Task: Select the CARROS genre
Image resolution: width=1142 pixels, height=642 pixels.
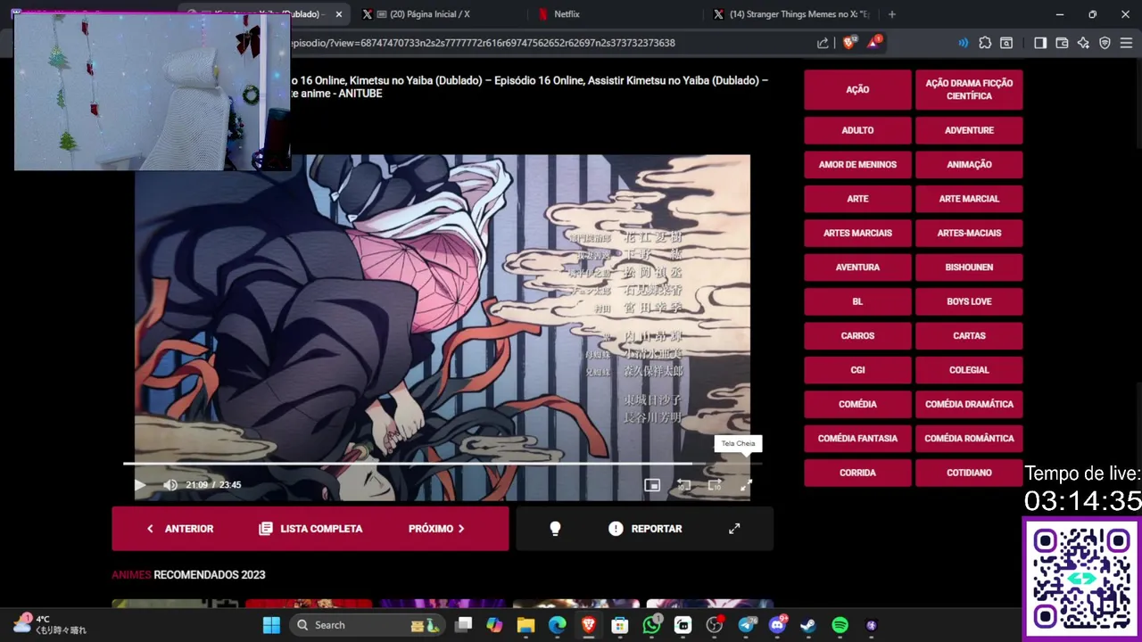Action: click(x=857, y=336)
